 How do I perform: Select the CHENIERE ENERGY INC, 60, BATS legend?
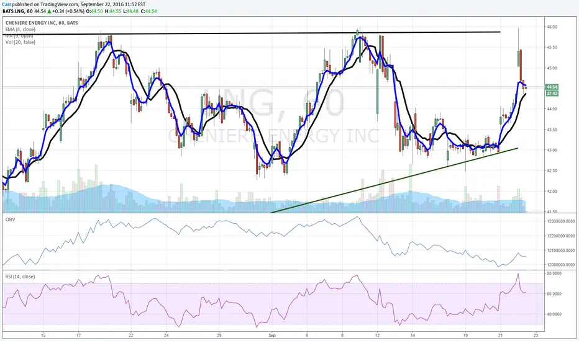pos(42,23)
